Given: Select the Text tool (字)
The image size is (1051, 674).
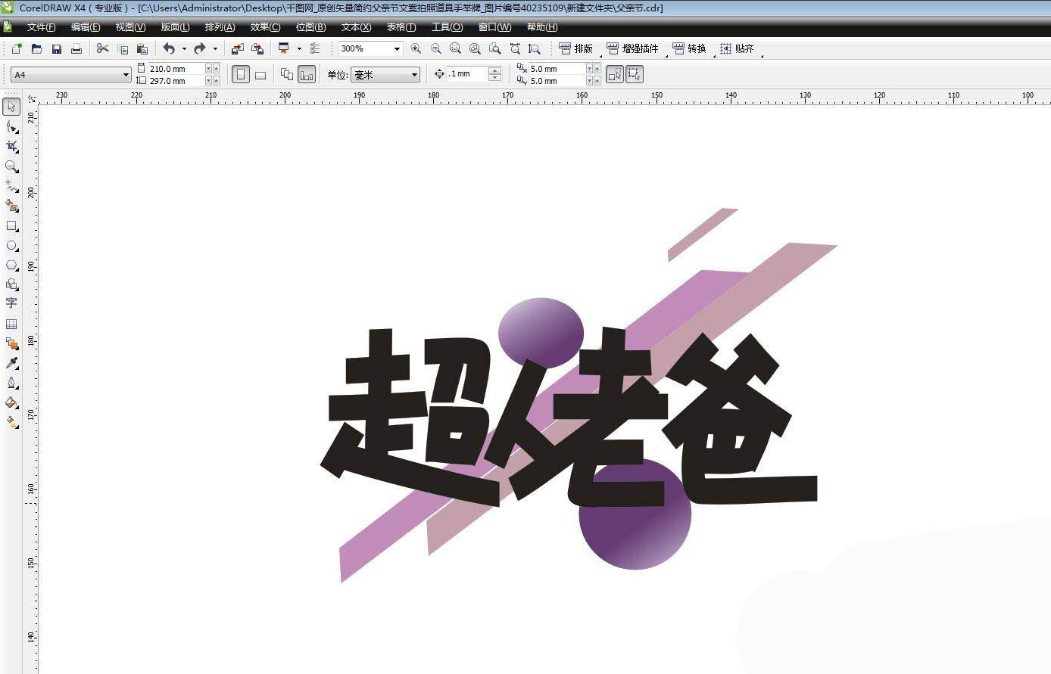Looking at the screenshot, I should click(x=11, y=303).
